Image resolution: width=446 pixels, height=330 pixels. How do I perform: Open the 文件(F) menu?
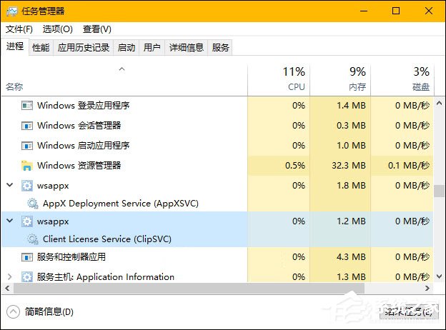19,29
